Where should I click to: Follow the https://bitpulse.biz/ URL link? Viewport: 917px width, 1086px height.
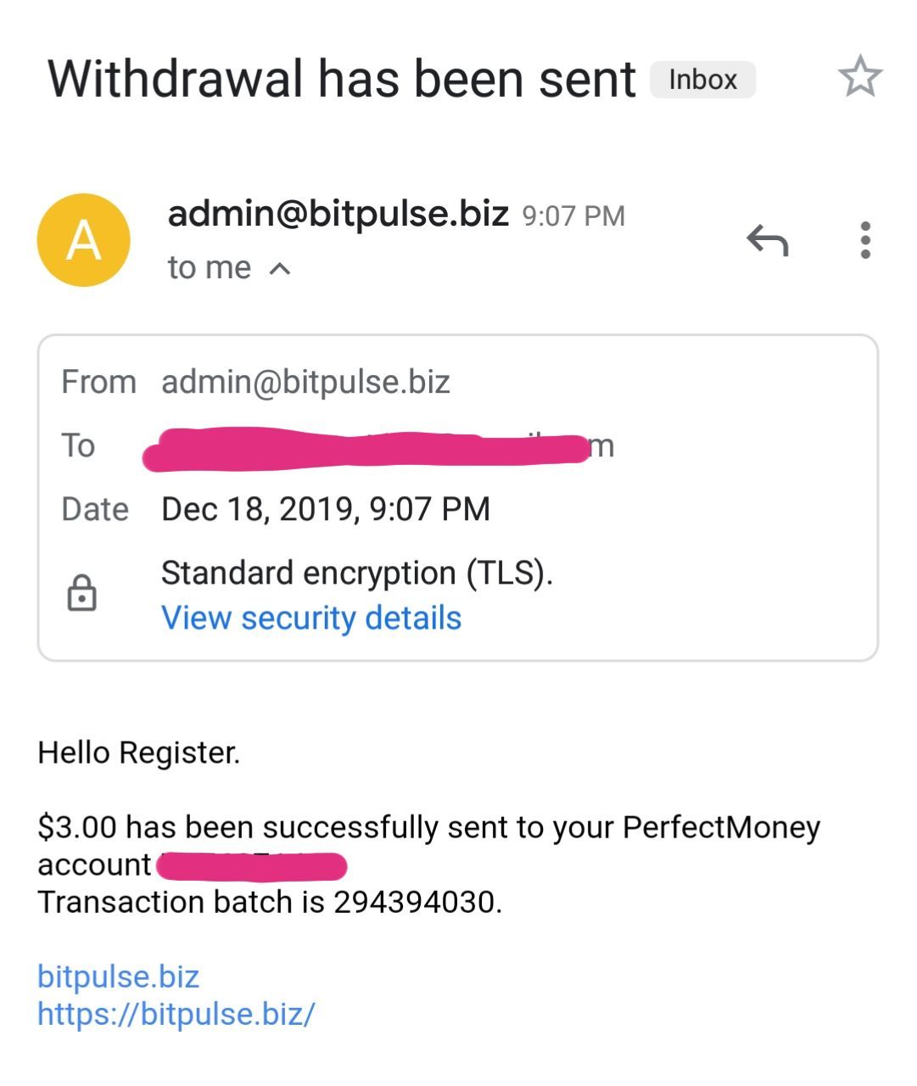176,1014
